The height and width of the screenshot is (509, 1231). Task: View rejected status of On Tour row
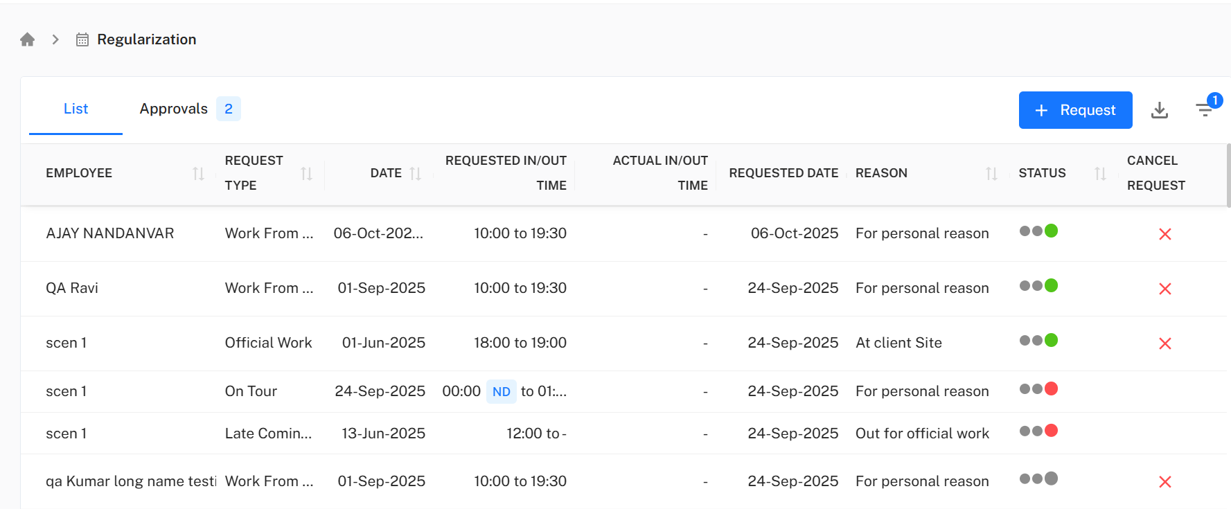tap(1038, 389)
